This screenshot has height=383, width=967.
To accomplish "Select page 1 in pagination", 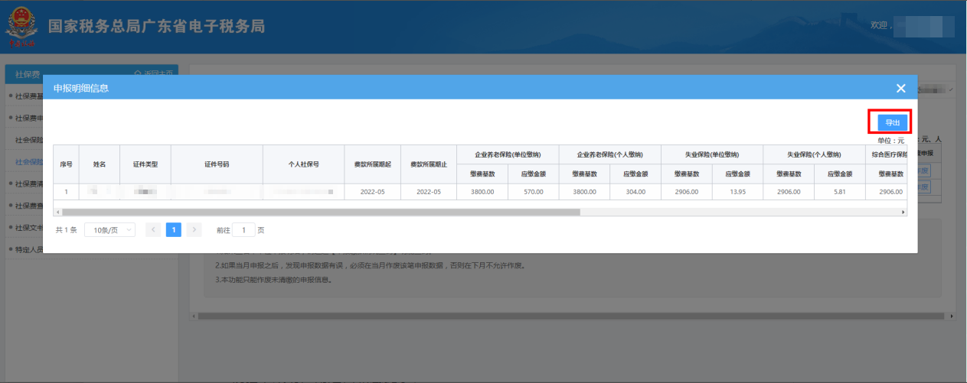I will pos(174,229).
